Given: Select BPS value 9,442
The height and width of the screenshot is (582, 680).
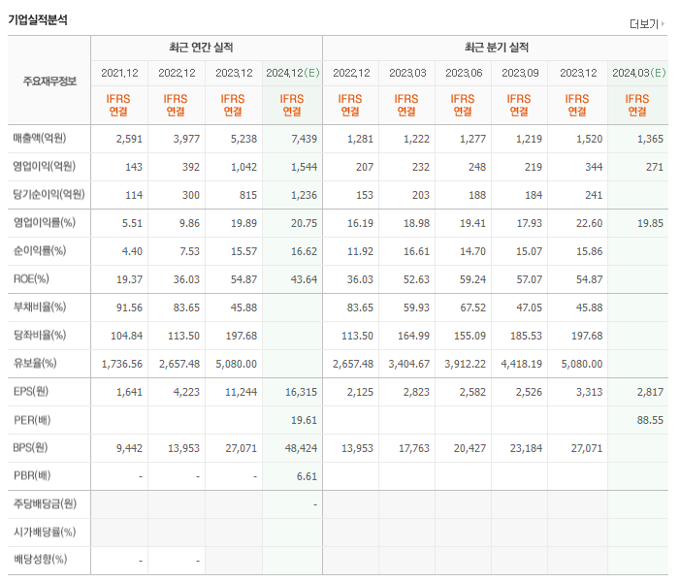Looking at the screenshot, I should [129, 448].
